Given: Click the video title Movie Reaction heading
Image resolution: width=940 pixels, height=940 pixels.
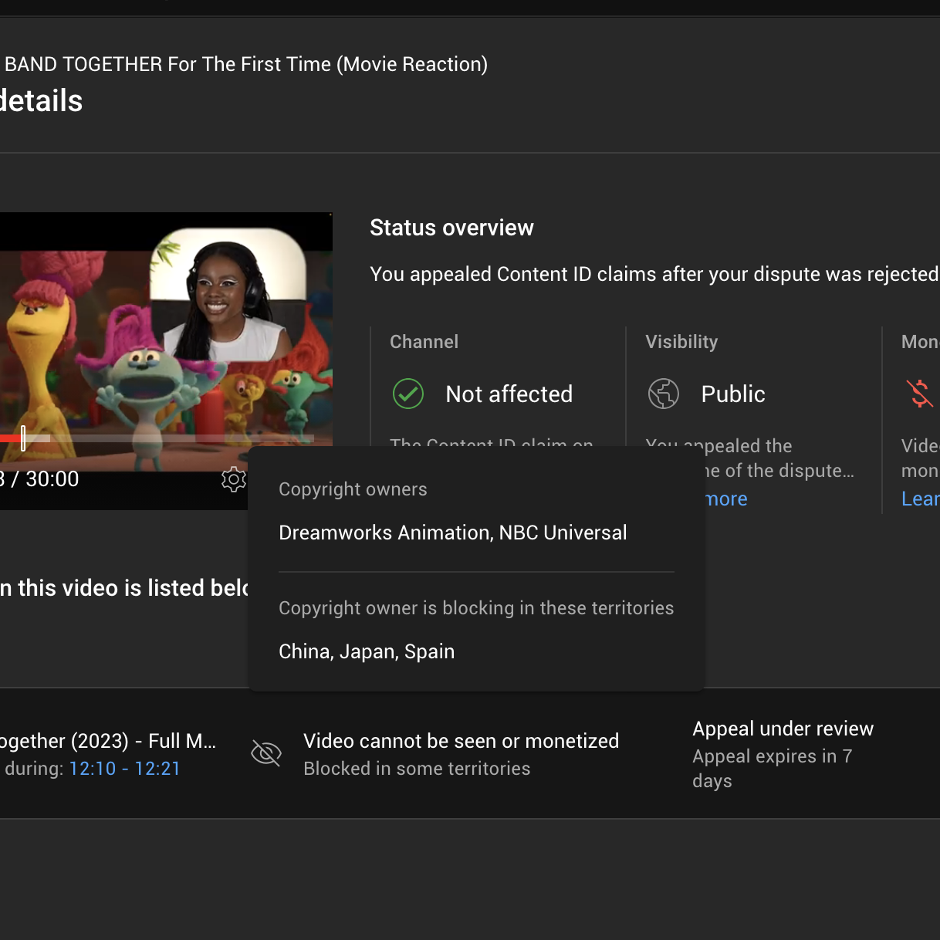Looking at the screenshot, I should point(245,64).
